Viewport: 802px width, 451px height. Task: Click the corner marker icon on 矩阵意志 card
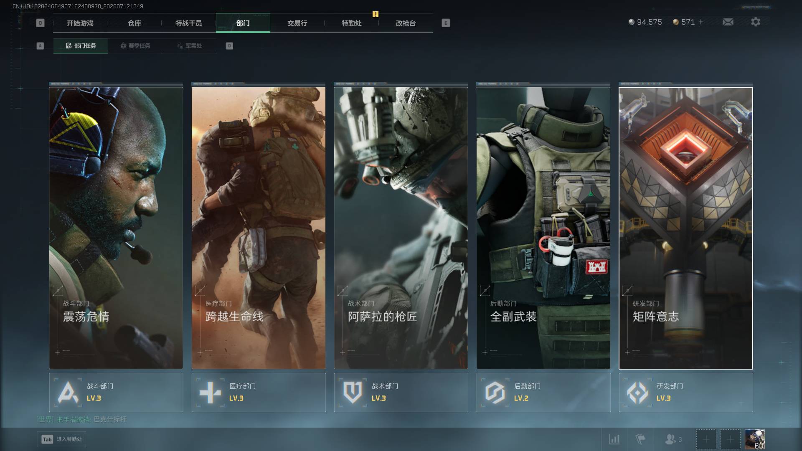click(627, 290)
